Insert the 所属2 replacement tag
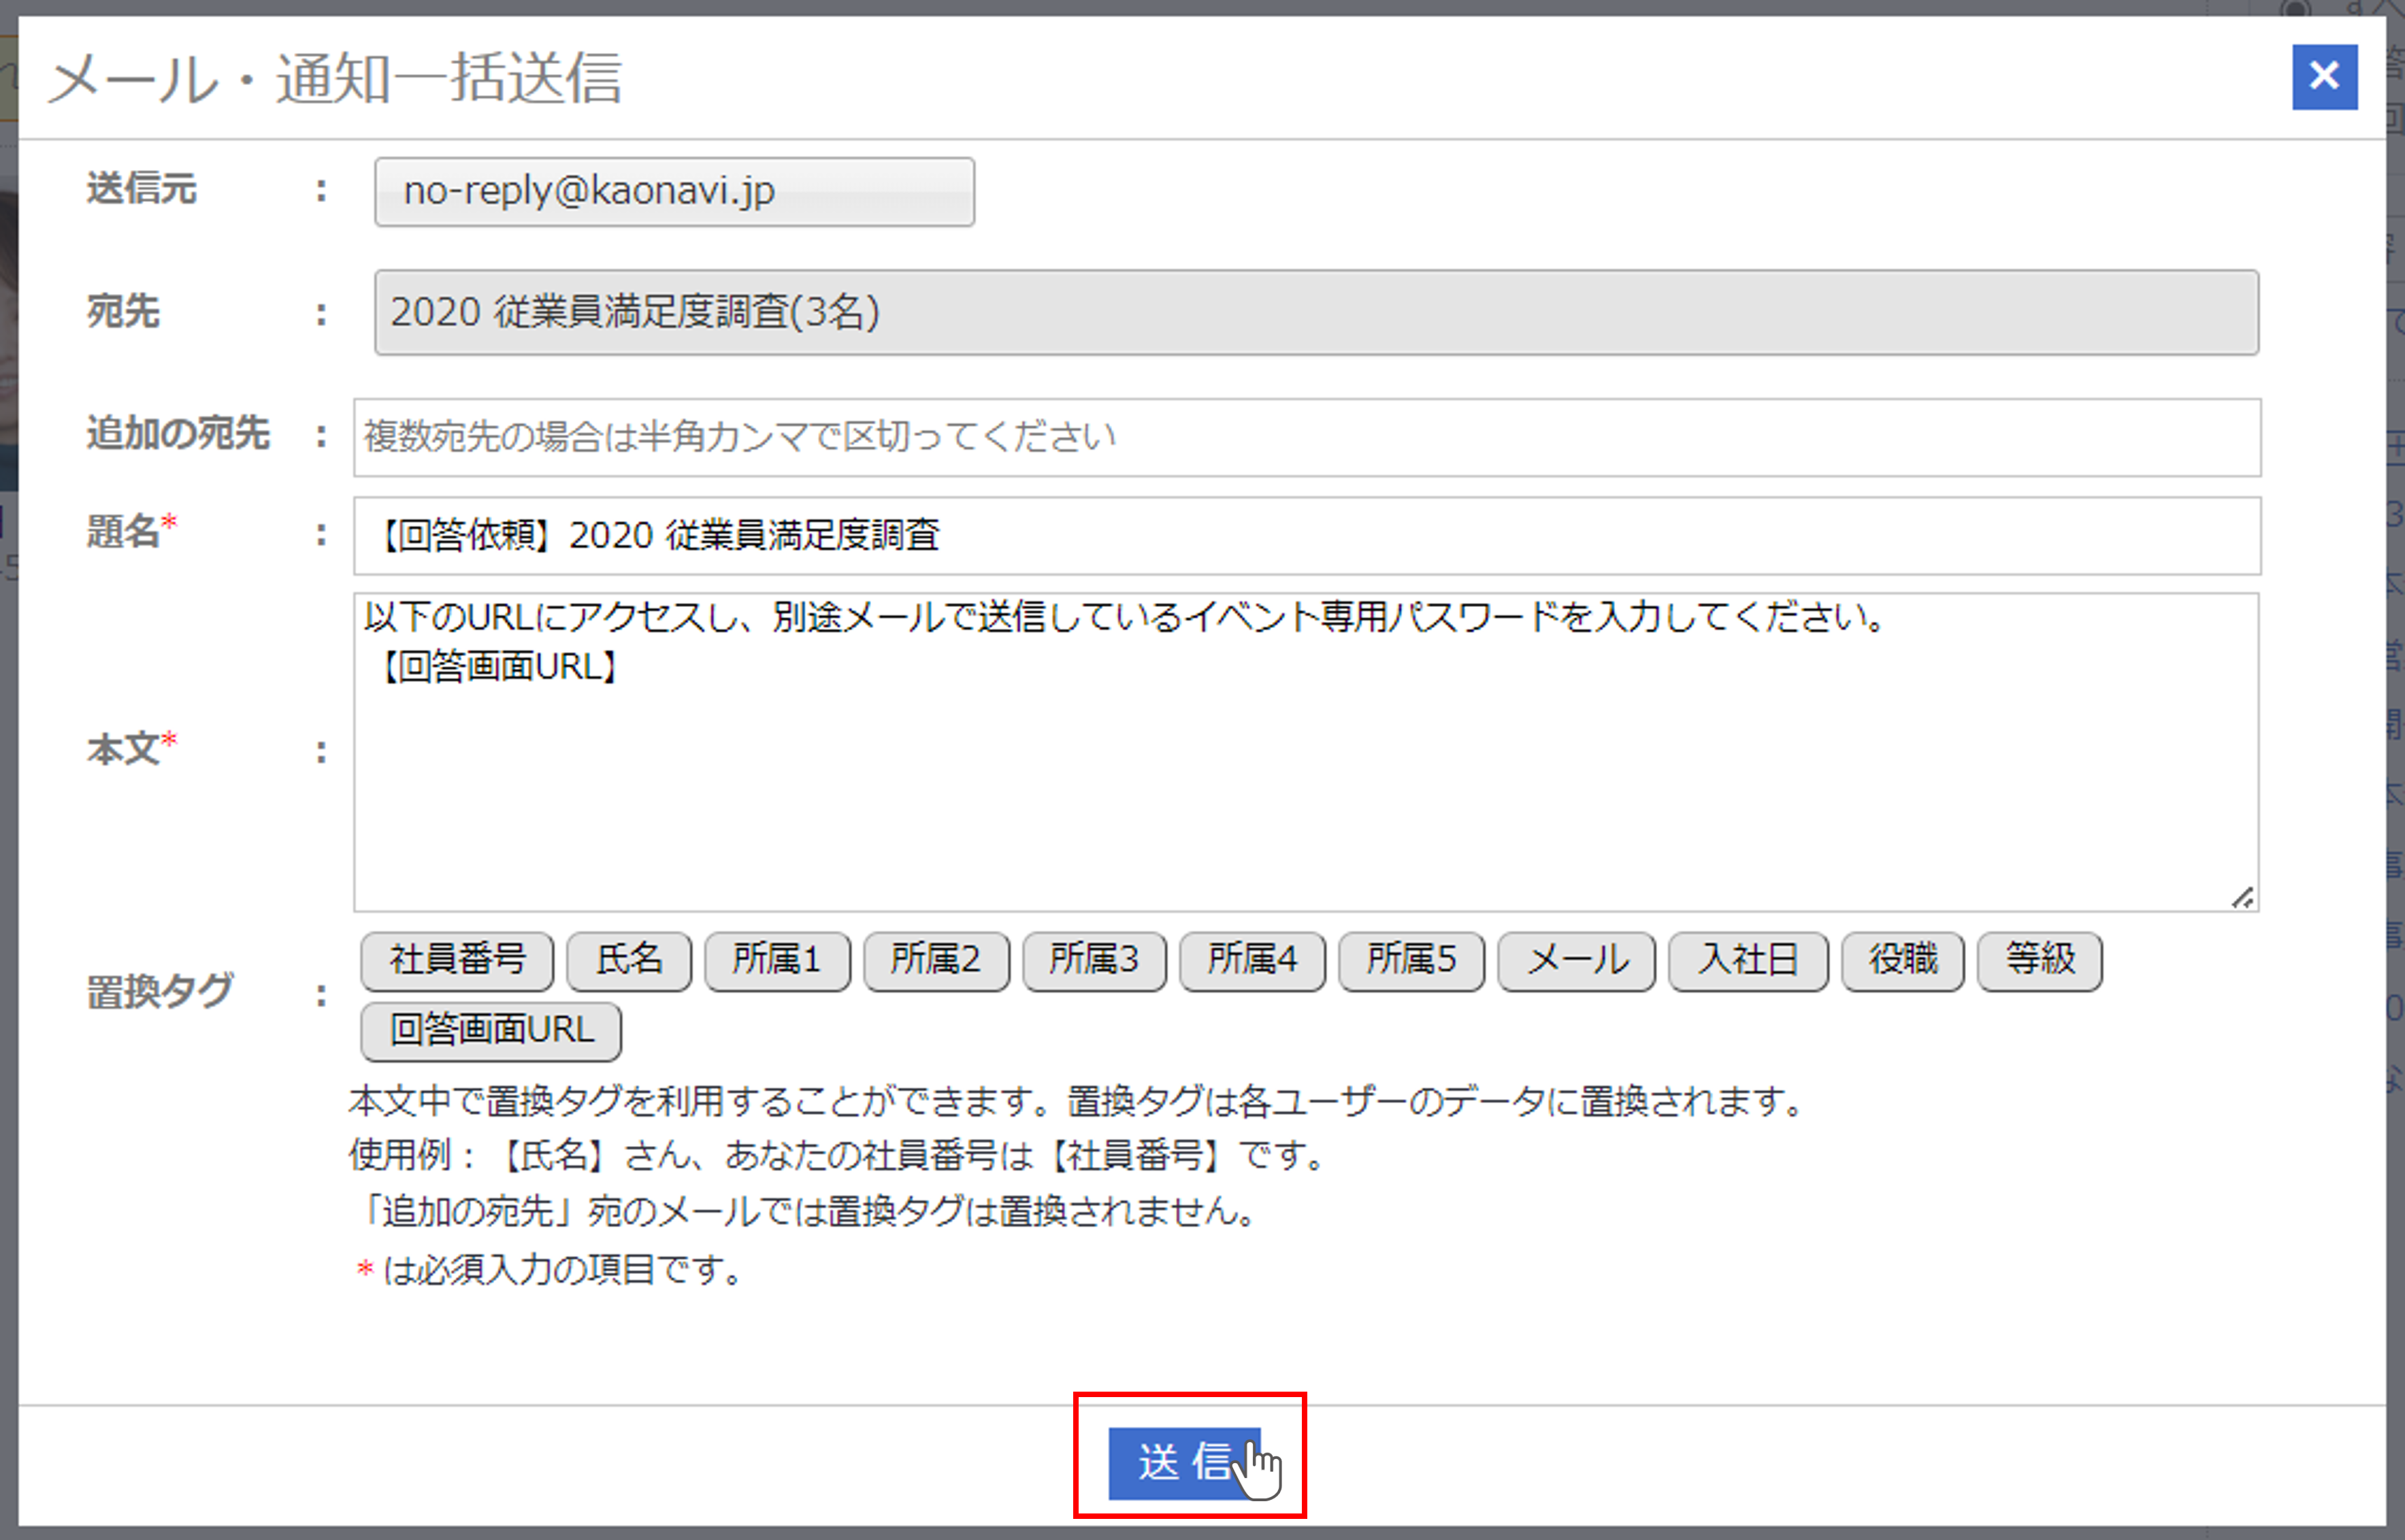 [x=936, y=960]
